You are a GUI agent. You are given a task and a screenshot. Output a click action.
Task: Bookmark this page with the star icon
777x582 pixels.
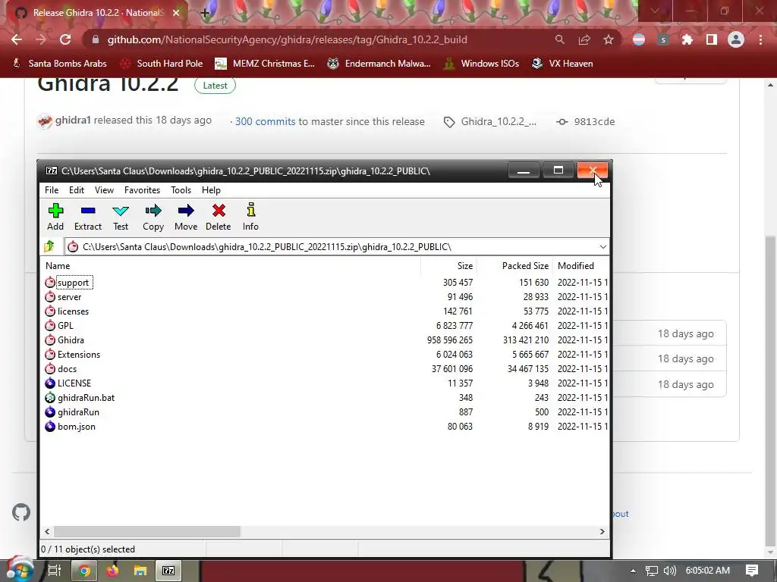pyautogui.click(x=609, y=39)
